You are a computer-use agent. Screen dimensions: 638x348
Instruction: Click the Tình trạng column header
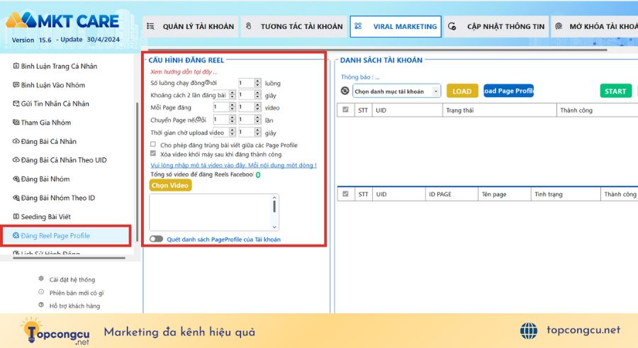[566, 194]
